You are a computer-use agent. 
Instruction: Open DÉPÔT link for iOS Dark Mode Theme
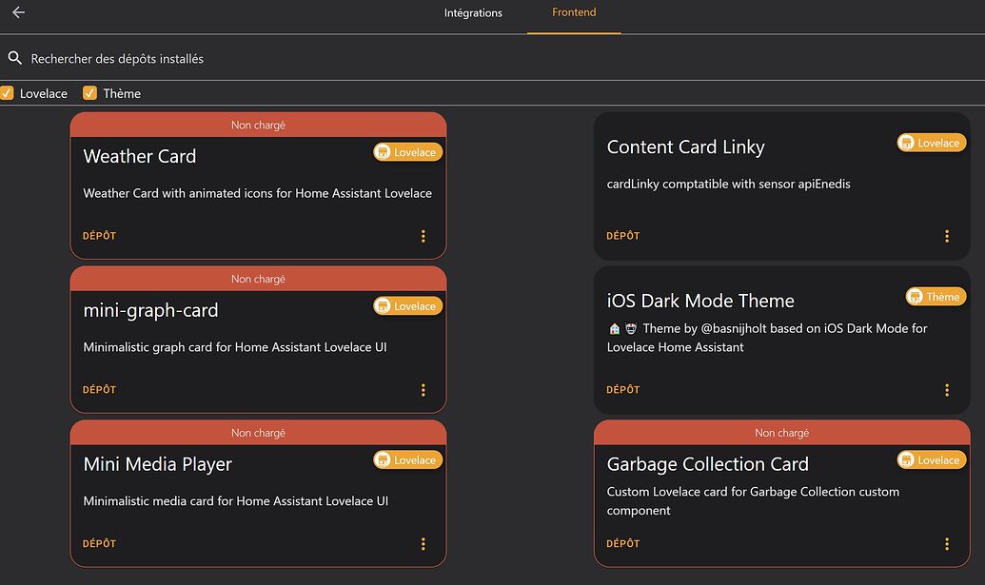[623, 390]
